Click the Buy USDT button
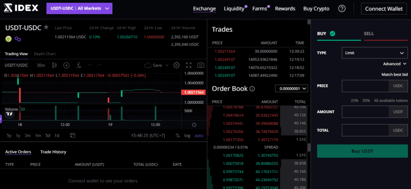The width and height of the screenshot is (411, 189). (x=362, y=151)
